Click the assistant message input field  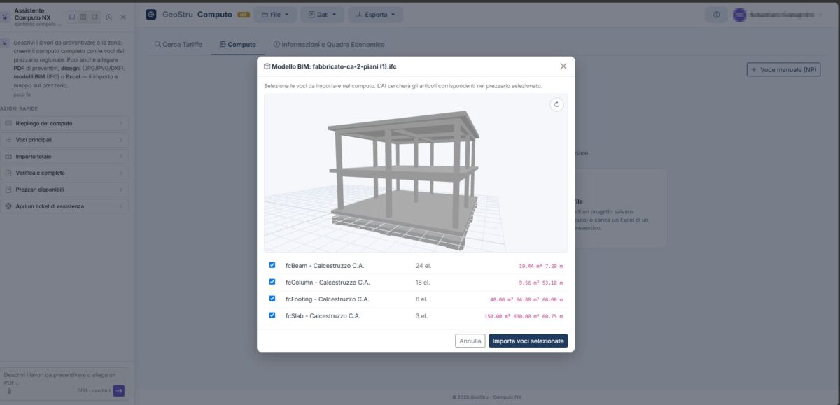[63, 378]
